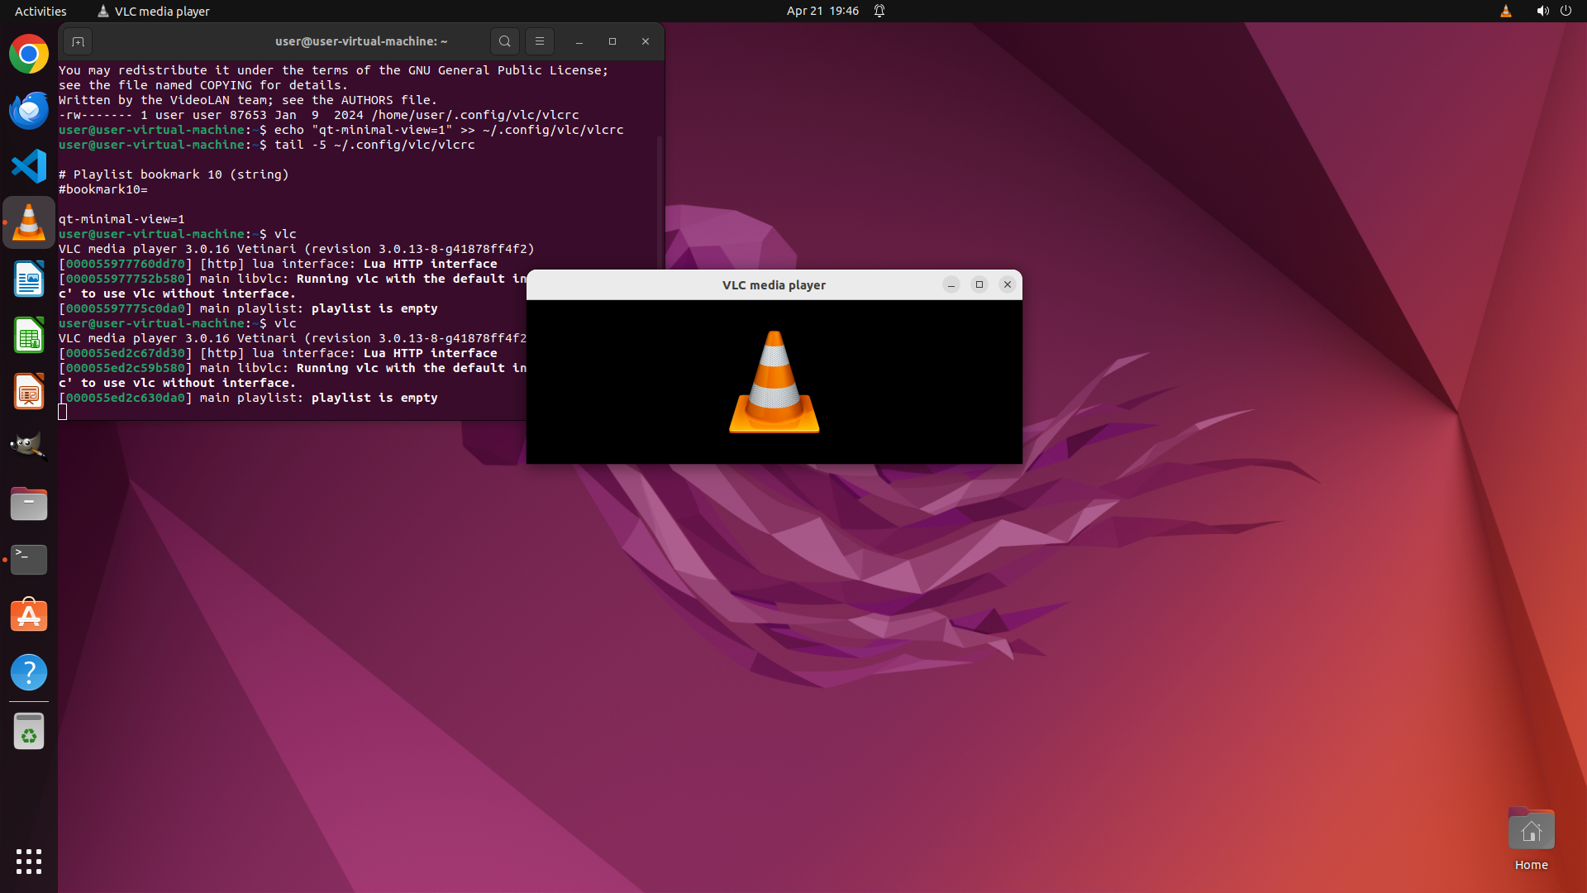Open the Activities overview
Screen dimensions: 1587x893
[41, 11]
